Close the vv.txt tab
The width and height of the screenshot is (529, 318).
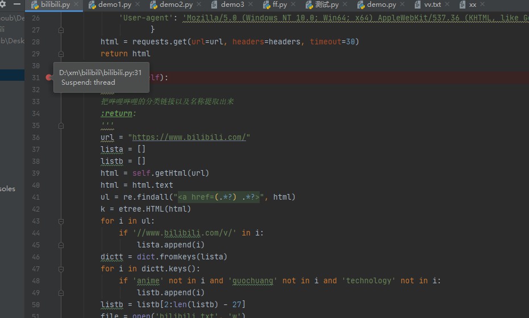pos(447,4)
